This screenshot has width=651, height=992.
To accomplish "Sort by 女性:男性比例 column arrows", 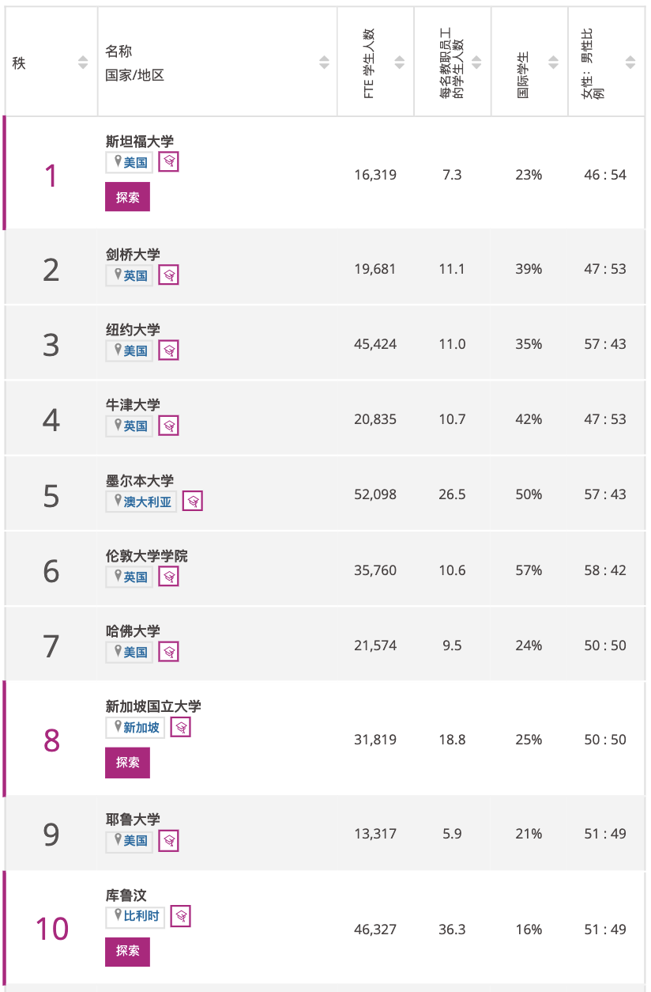I will (630, 62).
